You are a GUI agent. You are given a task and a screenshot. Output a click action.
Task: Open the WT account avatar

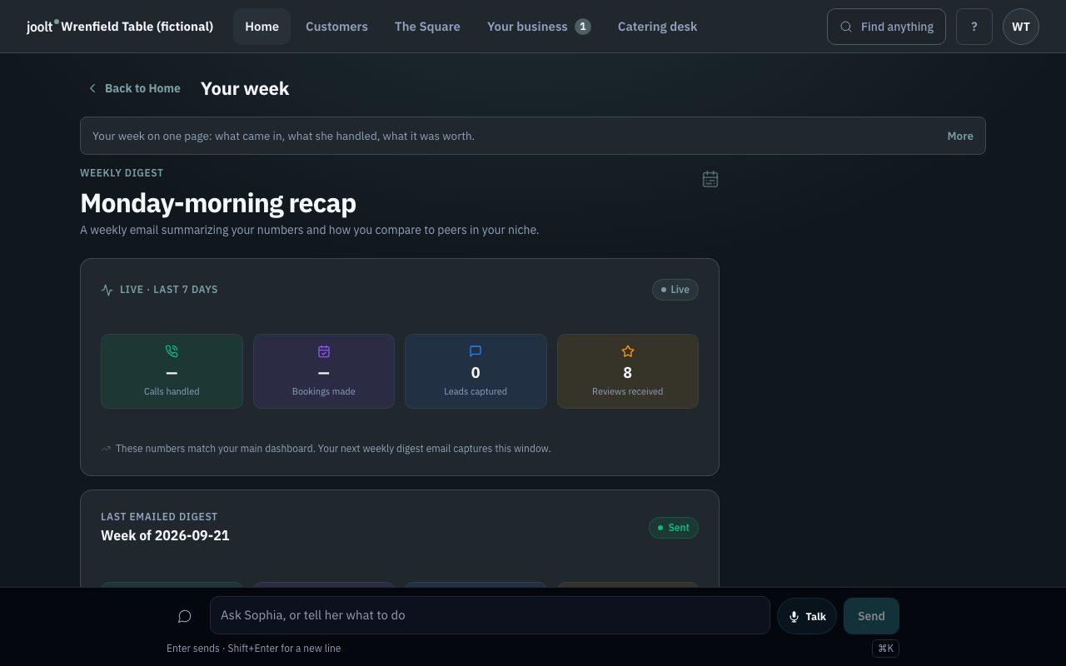1021,27
